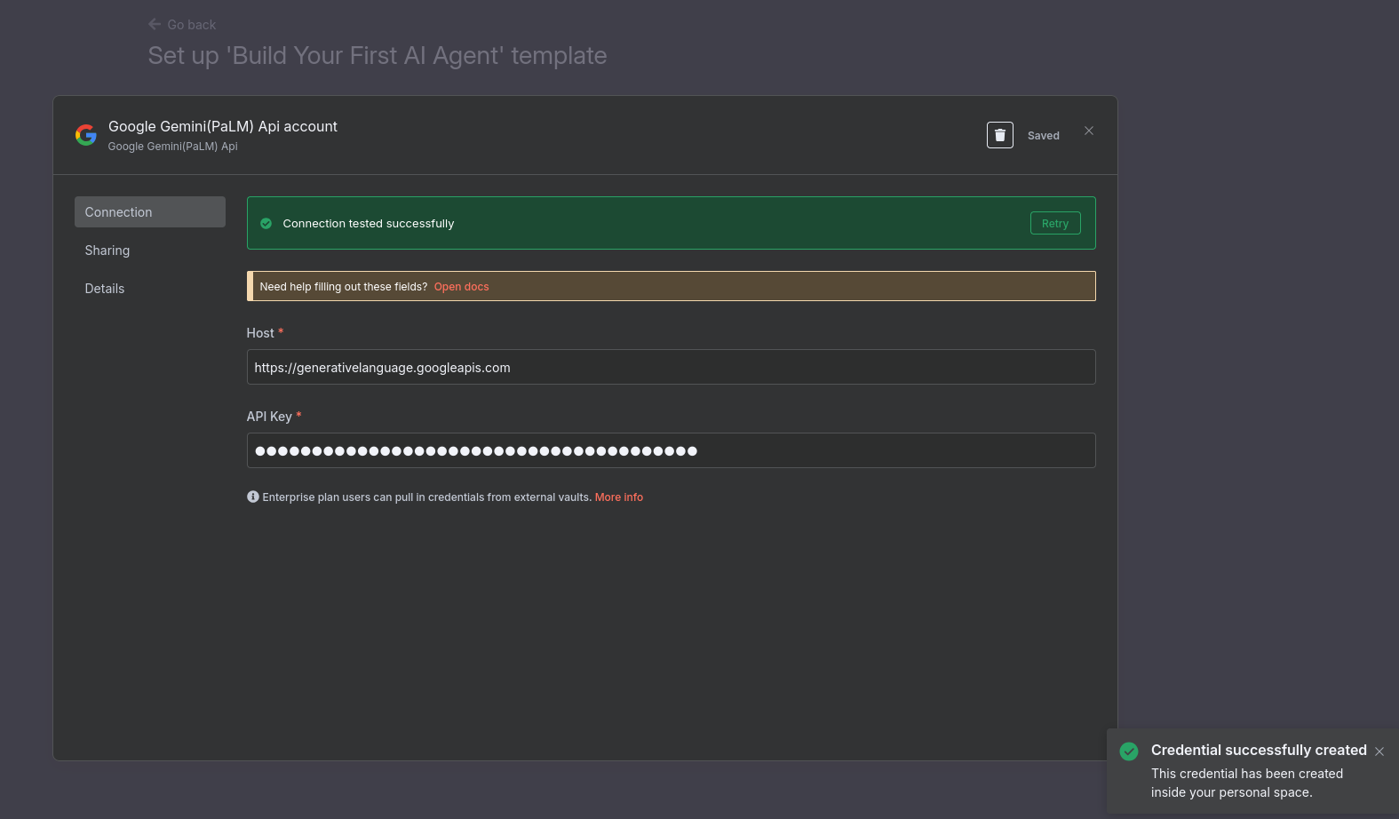The width and height of the screenshot is (1399, 819).
Task: Click the green checkmark in the connection success banner
Action: click(x=266, y=224)
